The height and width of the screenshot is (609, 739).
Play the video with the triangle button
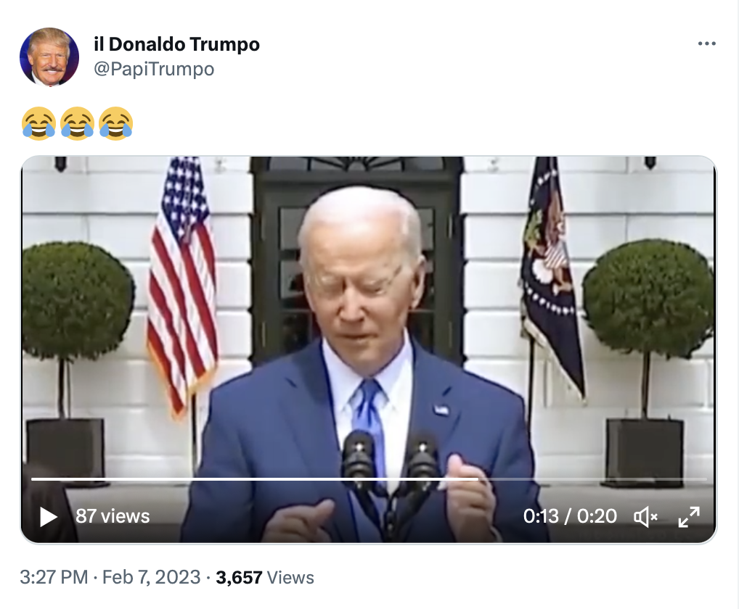[x=49, y=516]
